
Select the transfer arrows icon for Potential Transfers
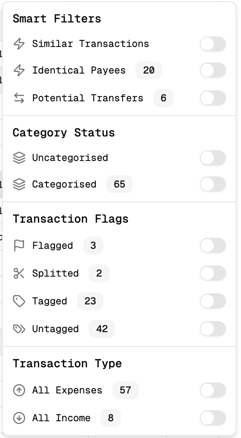pos(19,98)
